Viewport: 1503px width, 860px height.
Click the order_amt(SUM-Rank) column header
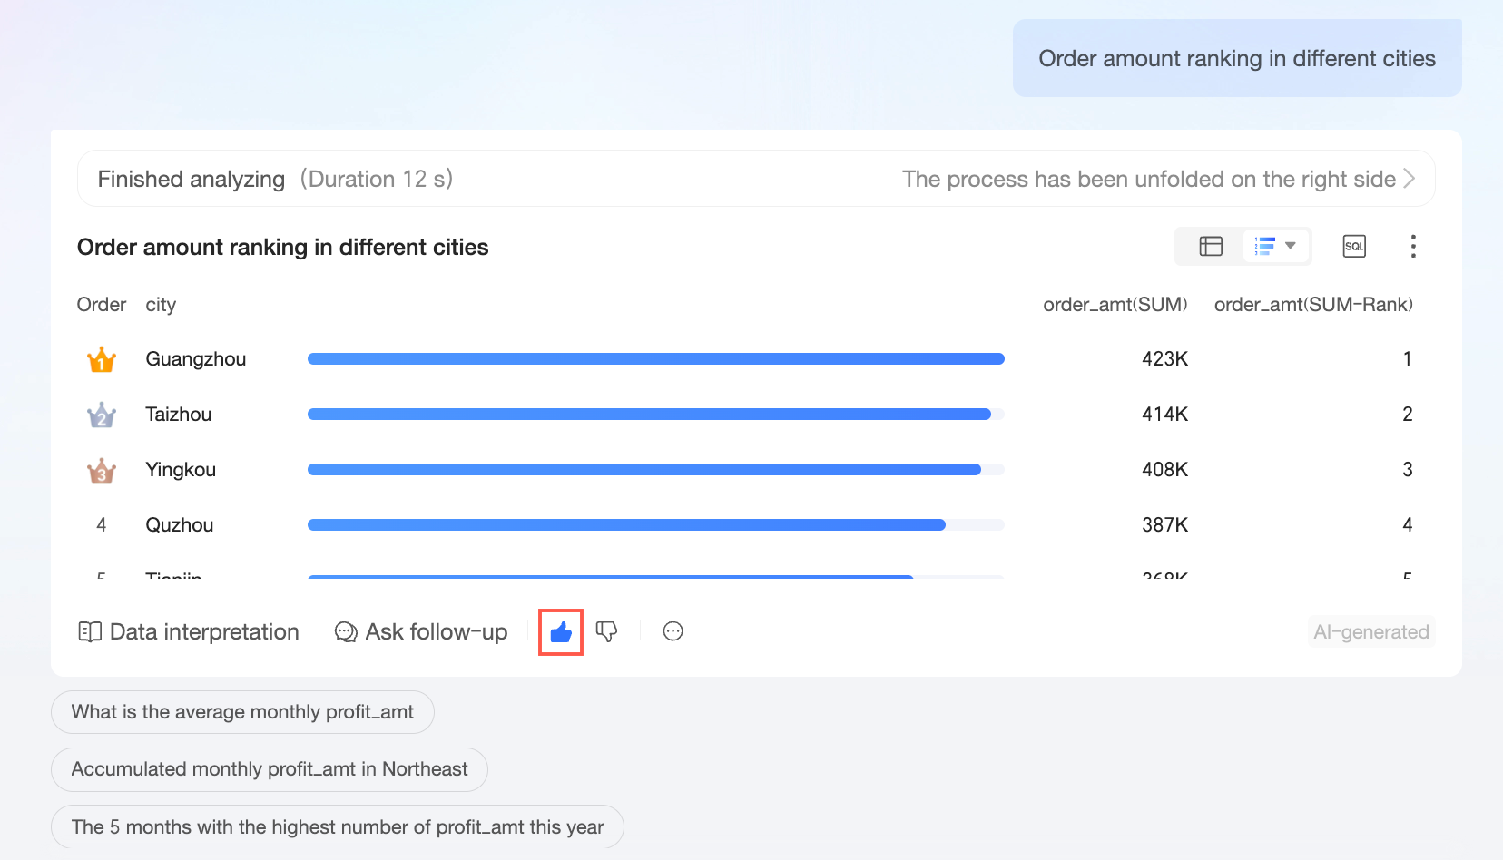pos(1313,305)
